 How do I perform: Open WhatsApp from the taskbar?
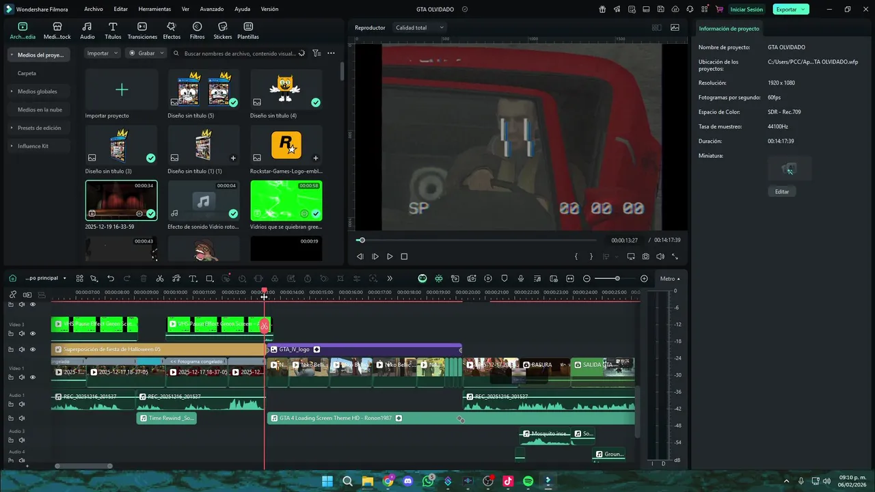click(428, 481)
